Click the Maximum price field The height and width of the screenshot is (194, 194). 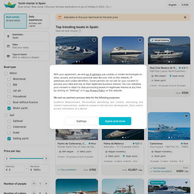39,169
